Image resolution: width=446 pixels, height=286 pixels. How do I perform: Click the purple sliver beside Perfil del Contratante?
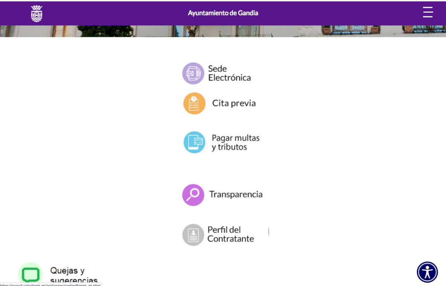tap(268, 232)
